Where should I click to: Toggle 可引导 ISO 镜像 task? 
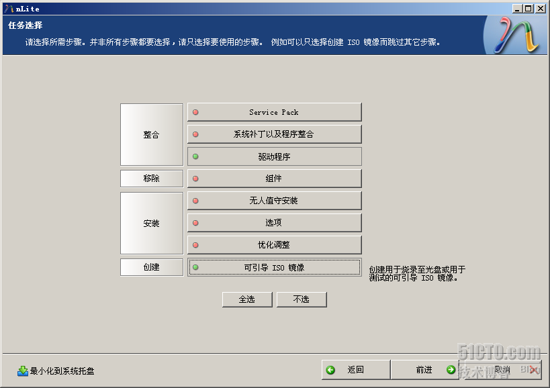[x=274, y=267]
